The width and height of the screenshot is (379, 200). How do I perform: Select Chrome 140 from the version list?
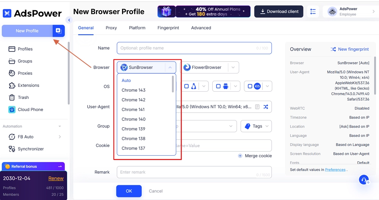[x=133, y=119]
